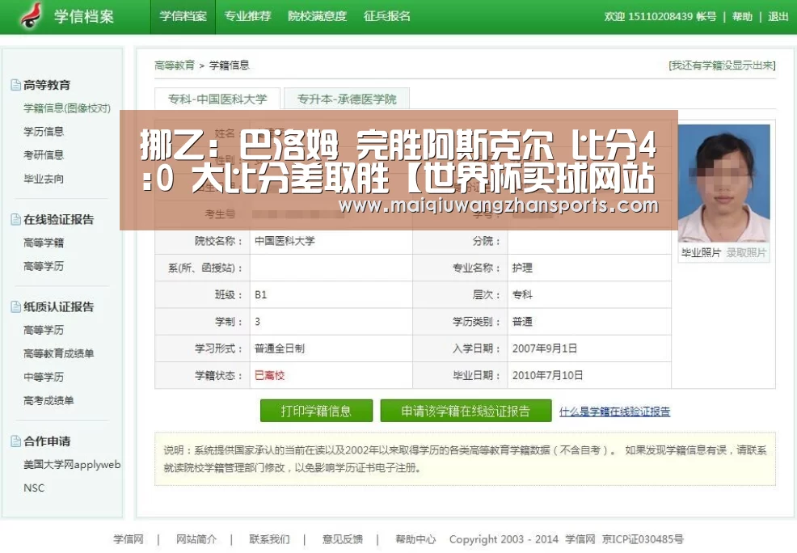The width and height of the screenshot is (797, 553).
Task: Open the 院校满意度 navigation item
Action: 317,16
